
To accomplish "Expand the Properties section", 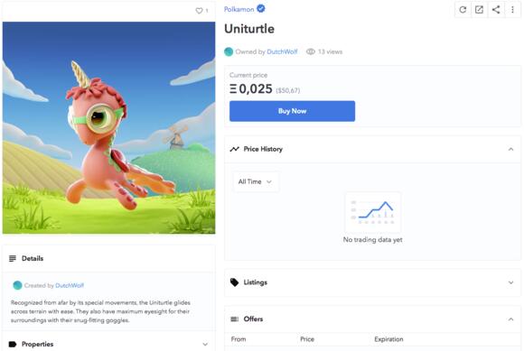I will click(x=205, y=344).
